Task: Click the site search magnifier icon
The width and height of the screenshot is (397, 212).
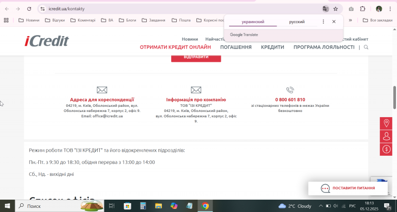Action: coord(366,47)
